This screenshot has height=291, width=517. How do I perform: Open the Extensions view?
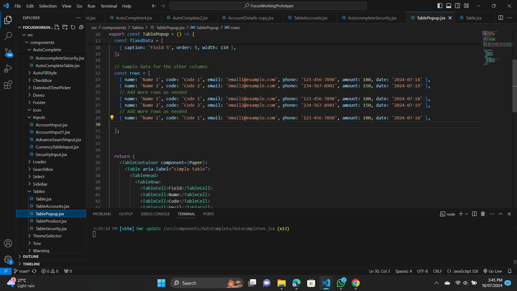(8, 85)
